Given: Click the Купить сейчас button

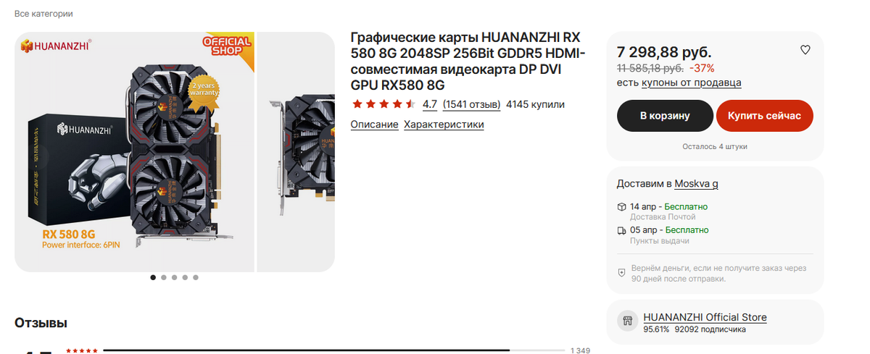Looking at the screenshot, I should 765,116.
